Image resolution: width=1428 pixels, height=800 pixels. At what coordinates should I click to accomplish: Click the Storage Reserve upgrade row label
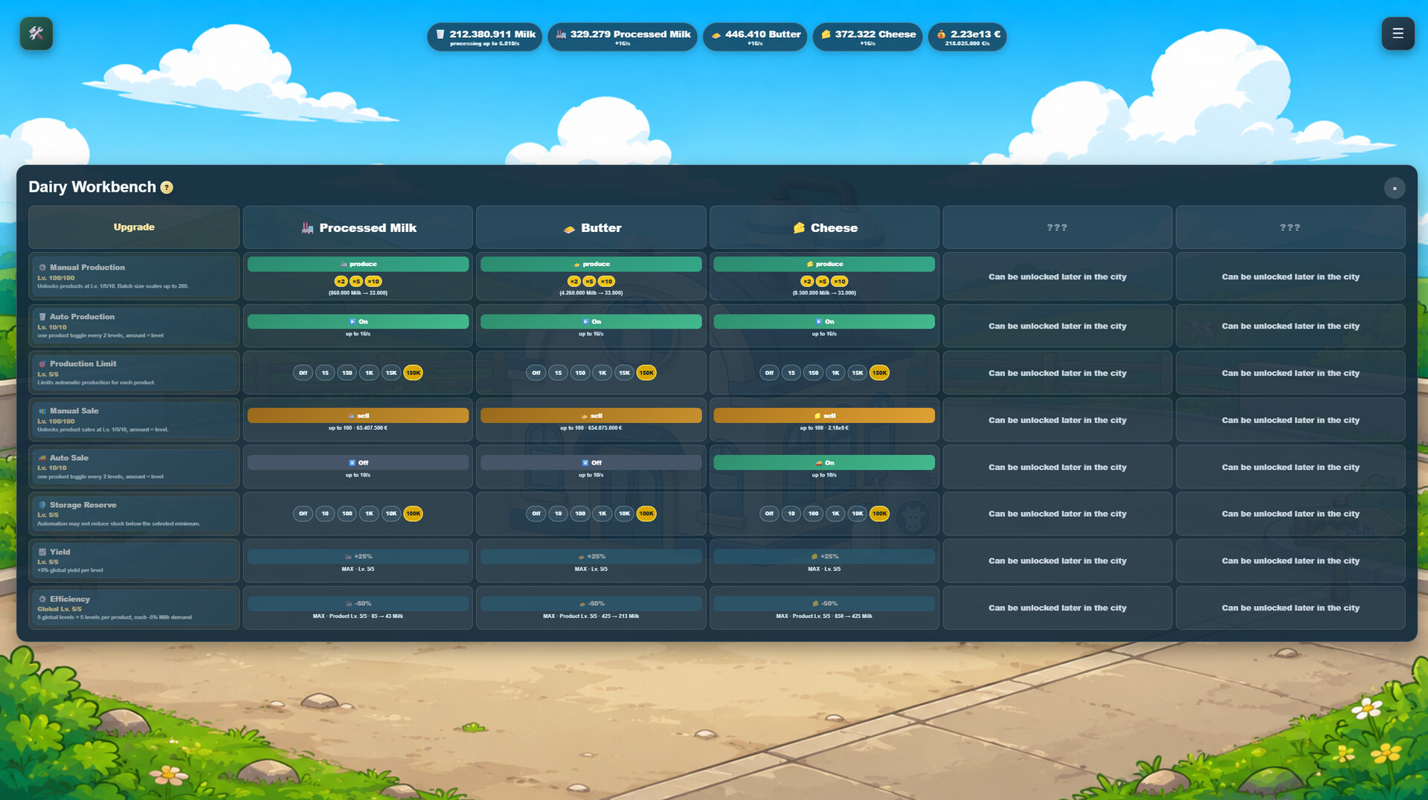134,514
